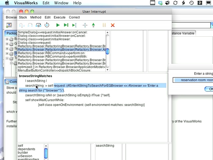Select MenuBarButtonController>>dispatchBlockClosure: stack frame

[62, 70]
